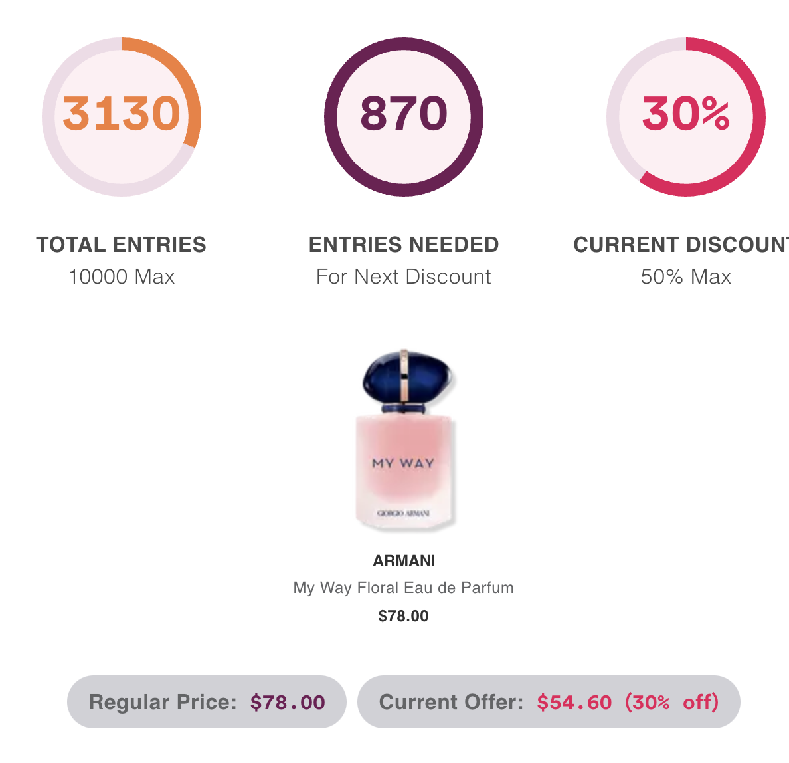Viewport: 789px width, 763px height.
Task: Click the TOTAL ENTRIES heading
Action: [x=122, y=245]
